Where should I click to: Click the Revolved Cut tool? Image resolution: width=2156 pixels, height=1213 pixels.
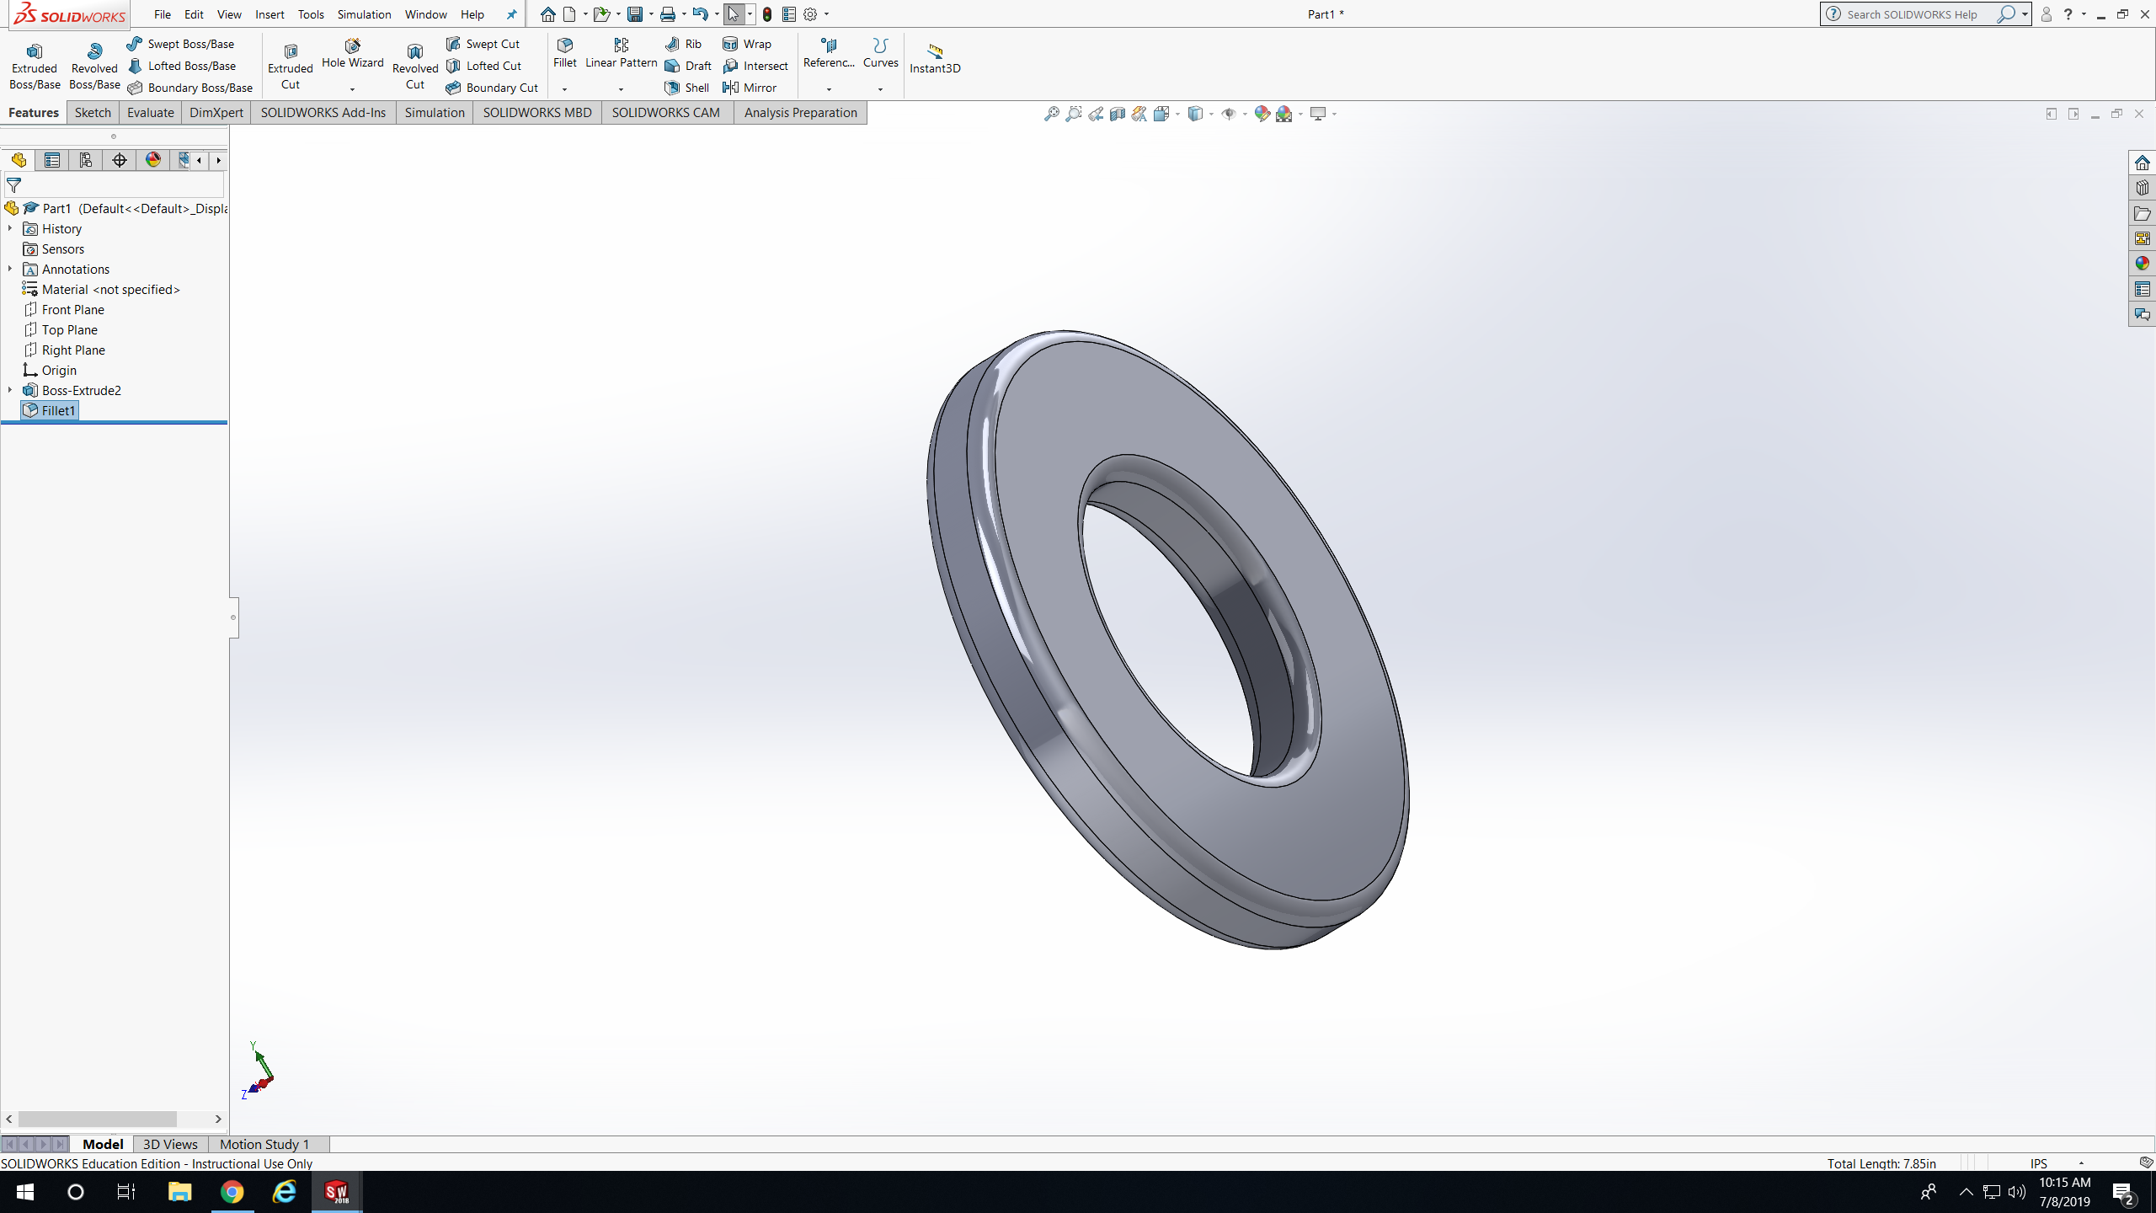414,66
